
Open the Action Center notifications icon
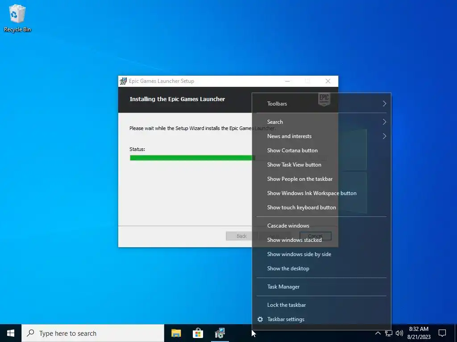point(442,333)
